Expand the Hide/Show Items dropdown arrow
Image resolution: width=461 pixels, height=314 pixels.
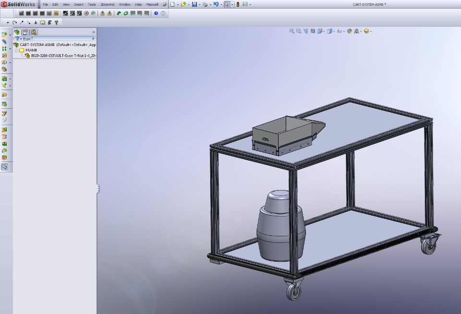coord(344,32)
